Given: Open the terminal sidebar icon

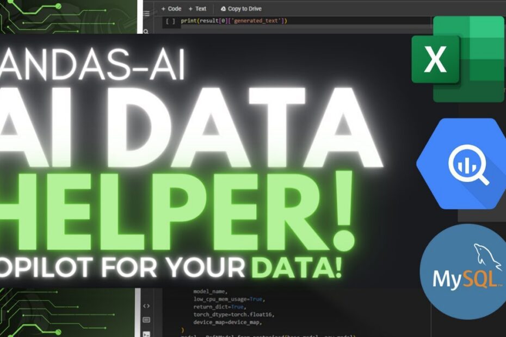Looking at the screenshot, I should pos(146,334).
